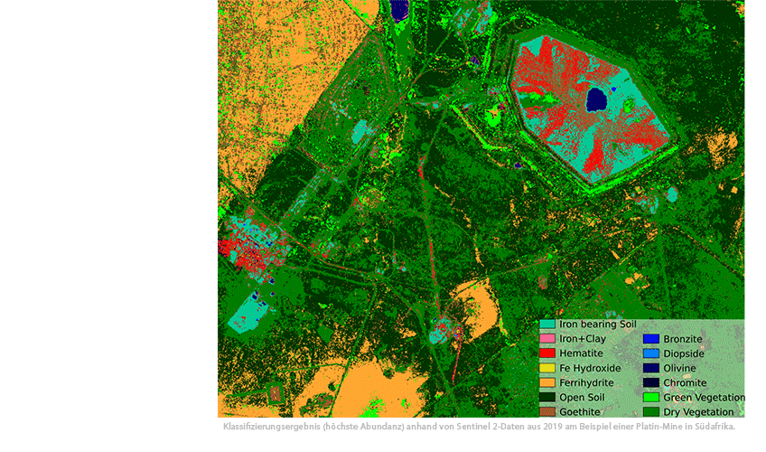Select the Chromite dark swatch
This screenshot has width=766, height=452.
click(x=651, y=382)
